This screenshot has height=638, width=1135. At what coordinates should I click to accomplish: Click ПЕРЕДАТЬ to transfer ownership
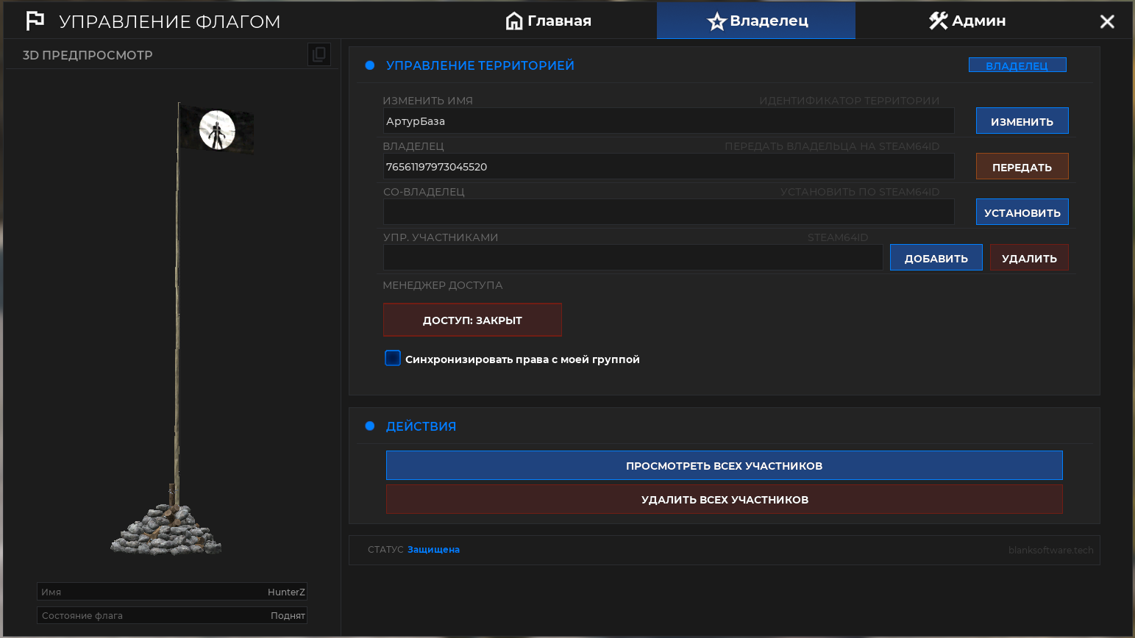pos(1022,167)
